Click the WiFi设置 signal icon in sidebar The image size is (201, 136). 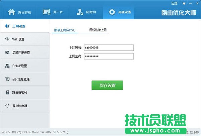pyautogui.click(x=7, y=39)
